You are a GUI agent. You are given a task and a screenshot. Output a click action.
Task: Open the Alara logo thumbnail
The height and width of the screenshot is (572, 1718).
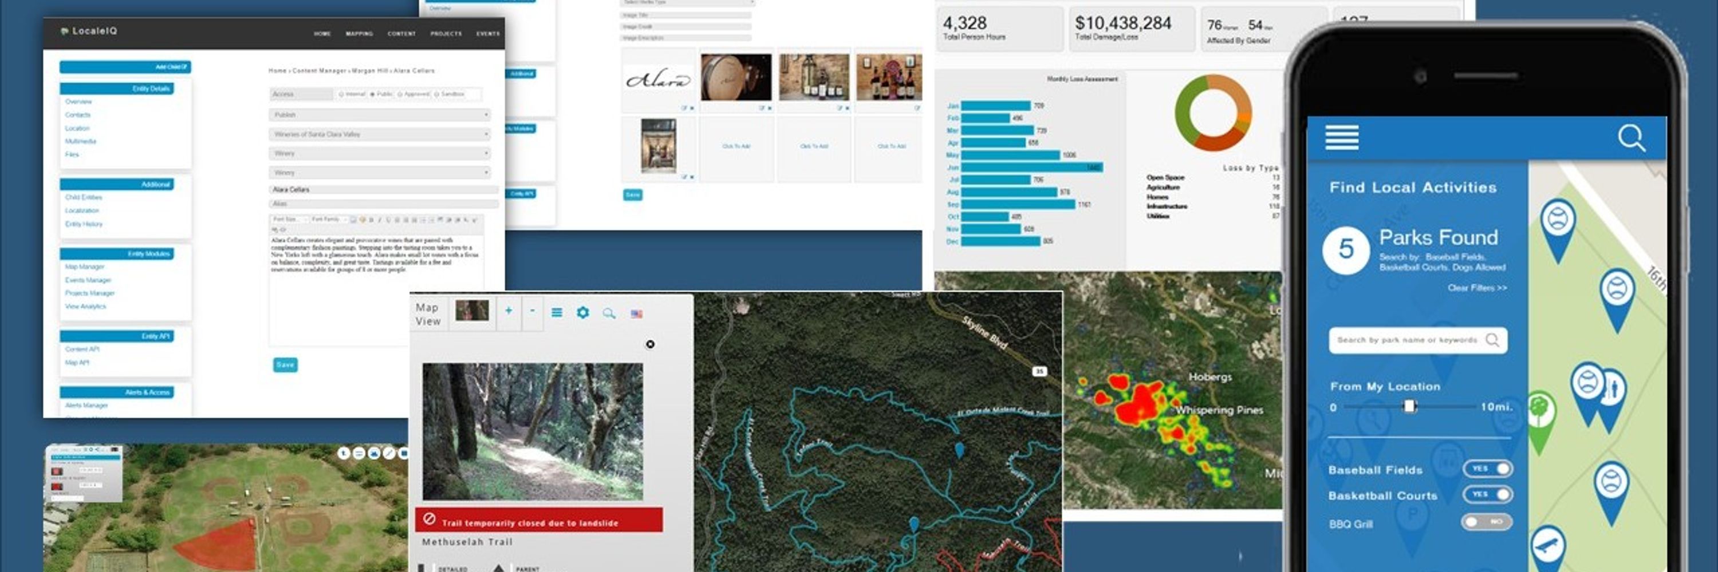pos(658,80)
